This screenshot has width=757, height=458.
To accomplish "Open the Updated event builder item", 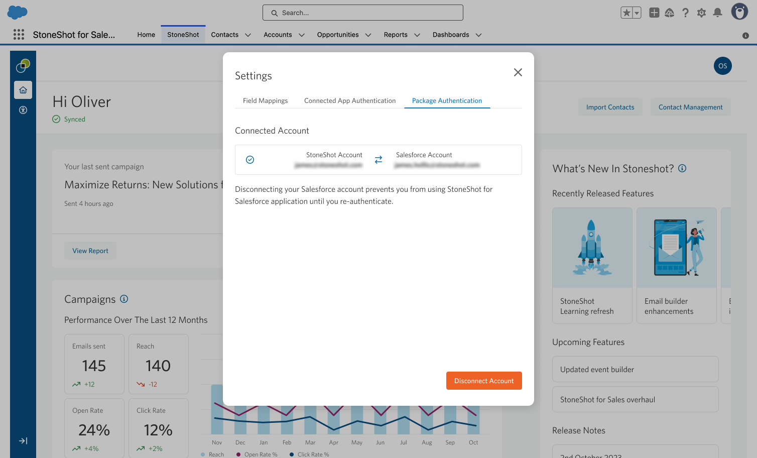I will [x=636, y=369].
